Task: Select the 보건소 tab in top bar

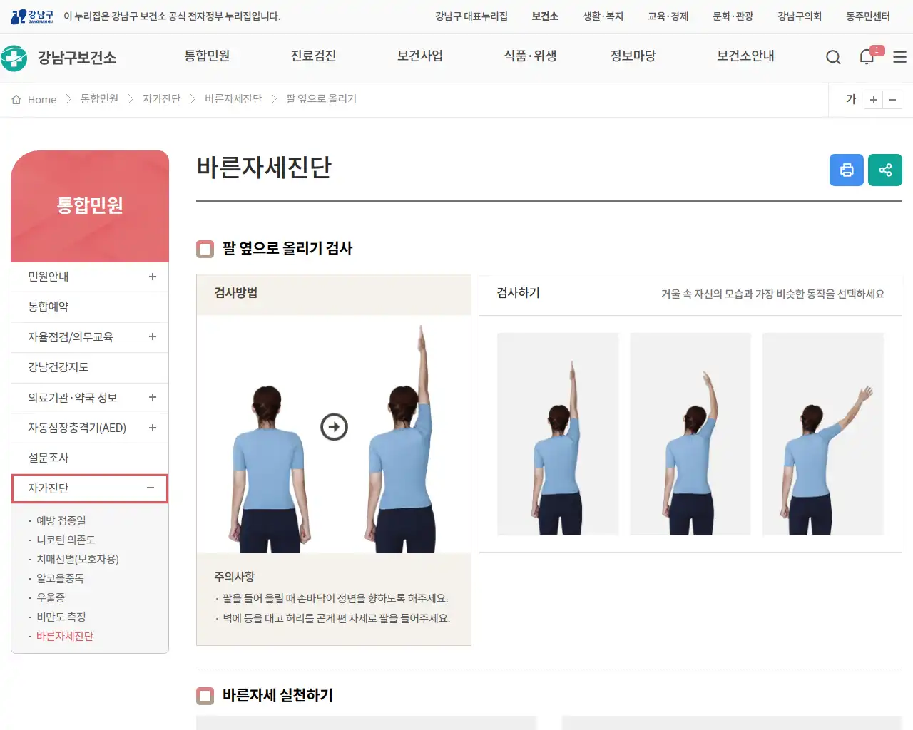Action: 544,16
